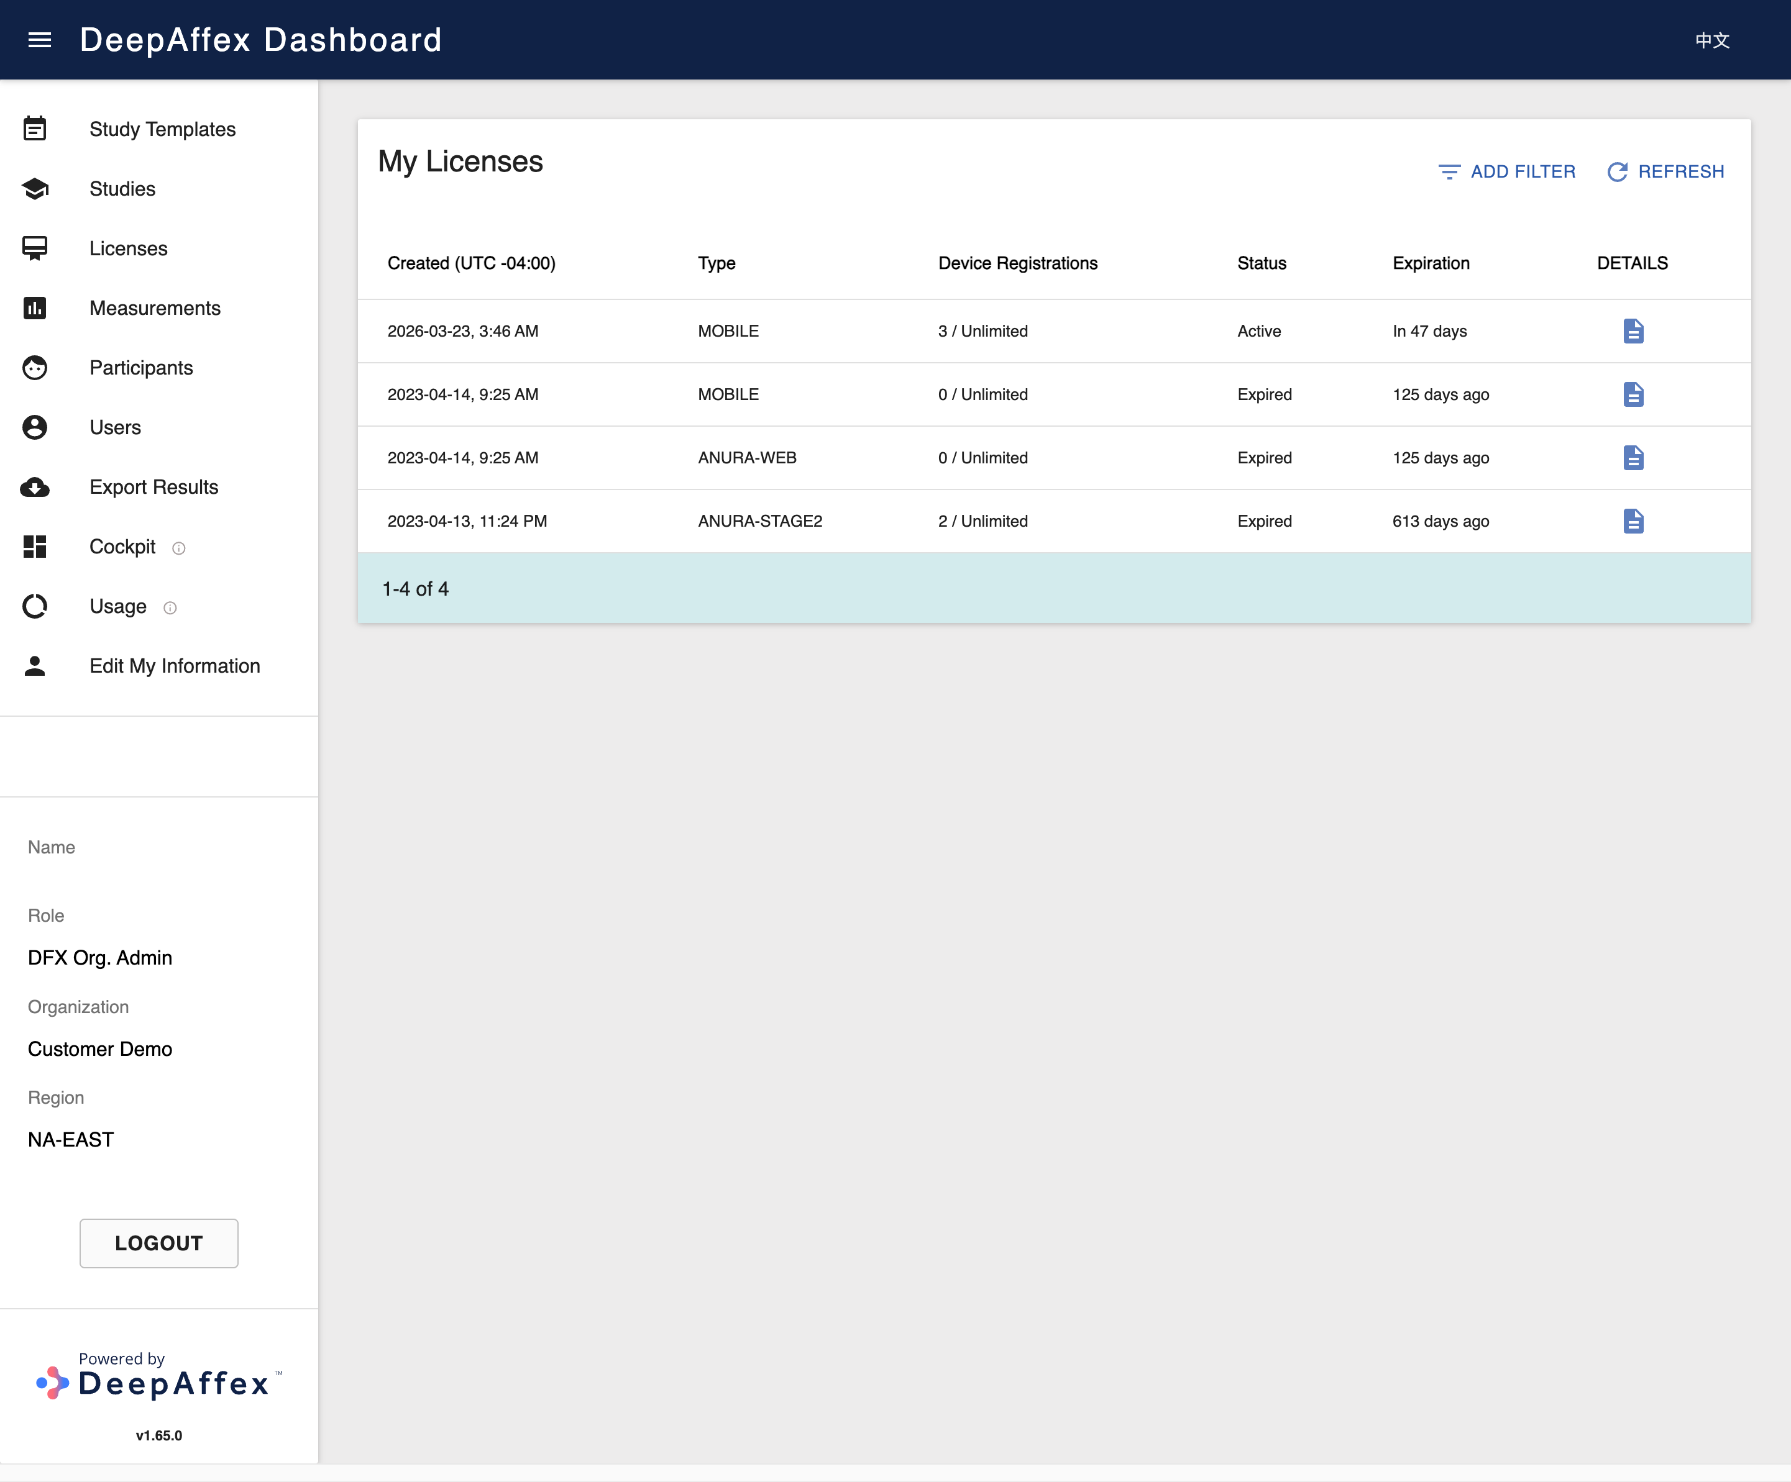Click the 2026-03-23, 3:46 AM created date
The width and height of the screenshot is (1791, 1482).
tap(463, 330)
